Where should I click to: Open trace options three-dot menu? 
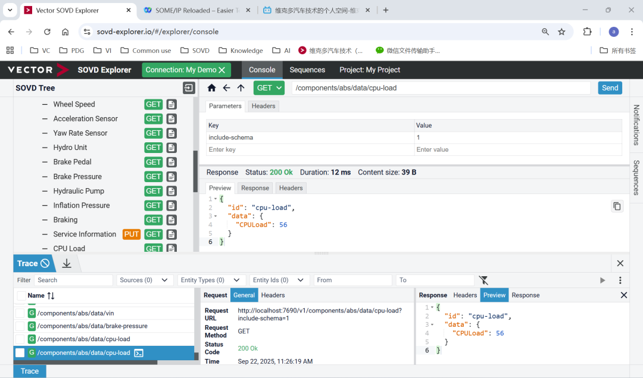click(620, 280)
